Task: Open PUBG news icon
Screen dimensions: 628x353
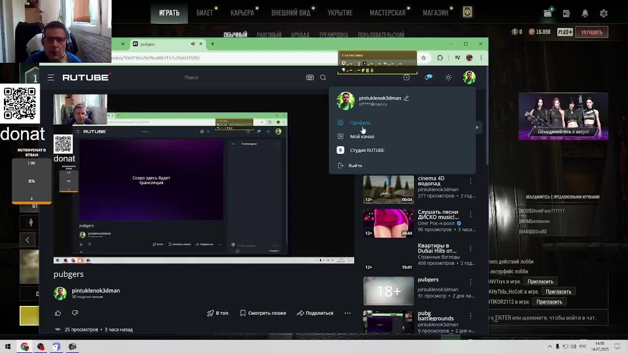Action: point(566,13)
